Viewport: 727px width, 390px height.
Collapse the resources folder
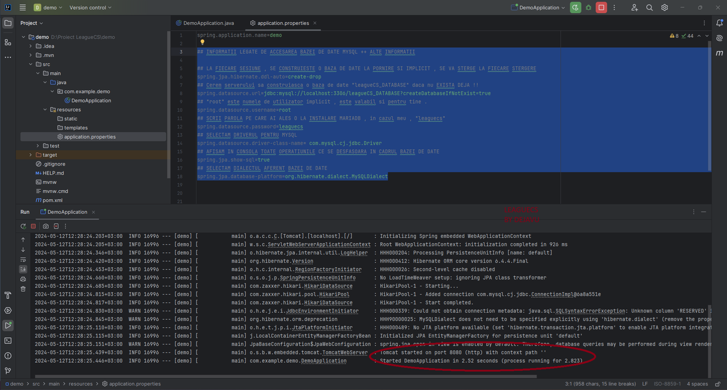pos(45,109)
